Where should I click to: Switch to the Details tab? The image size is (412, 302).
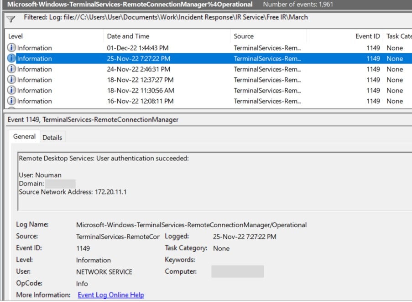52,138
